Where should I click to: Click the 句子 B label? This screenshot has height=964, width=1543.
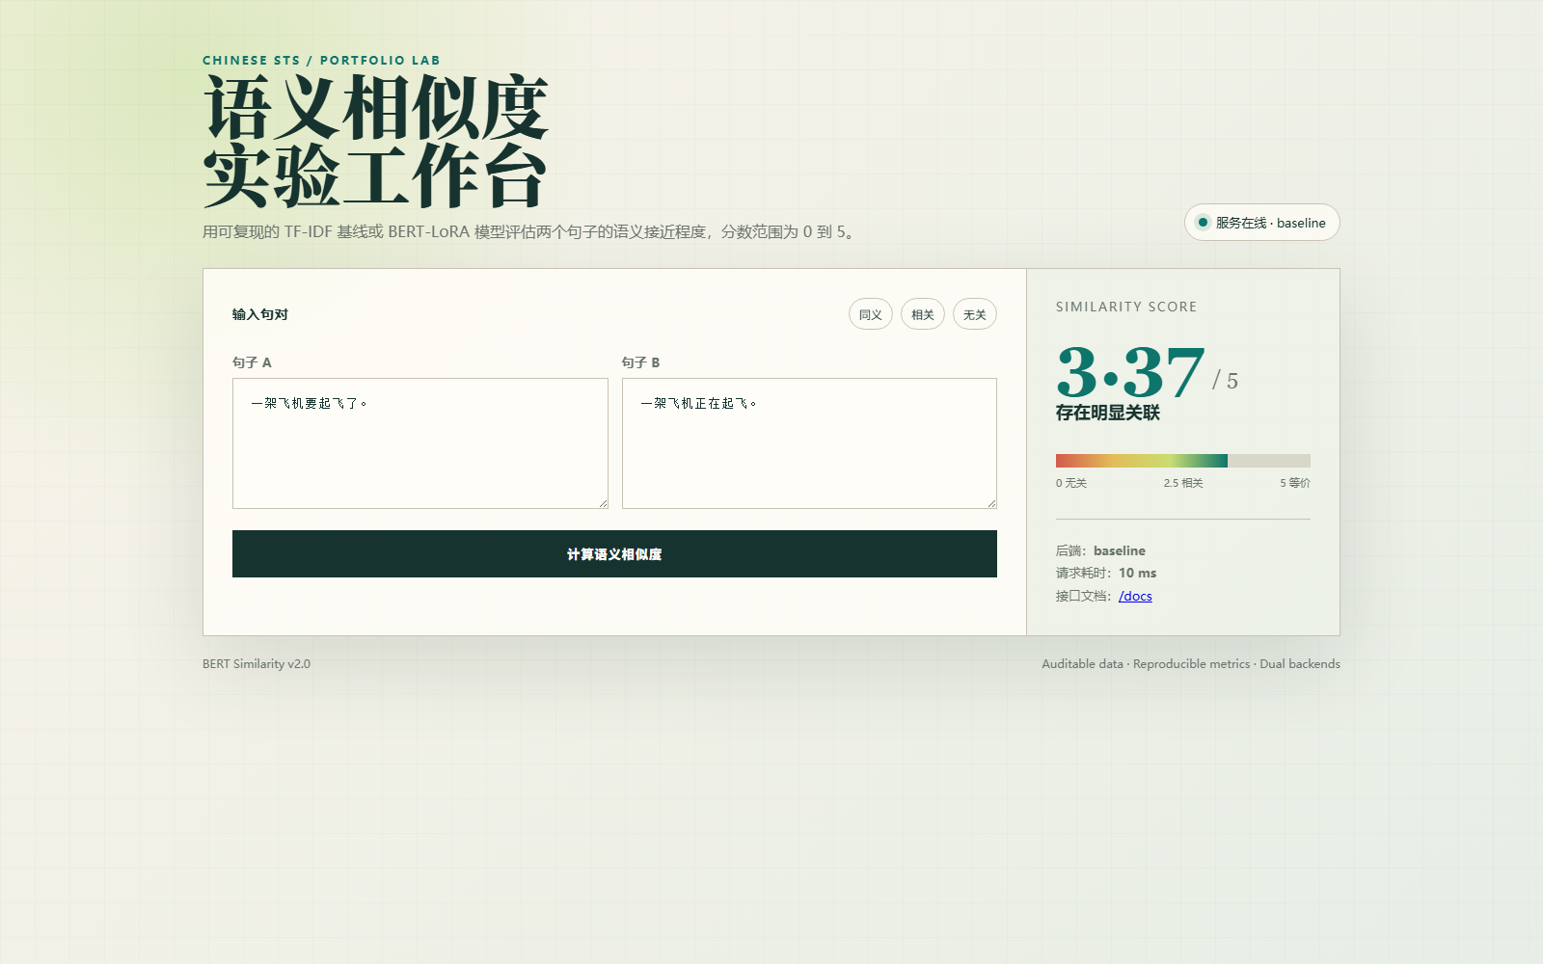tap(640, 362)
